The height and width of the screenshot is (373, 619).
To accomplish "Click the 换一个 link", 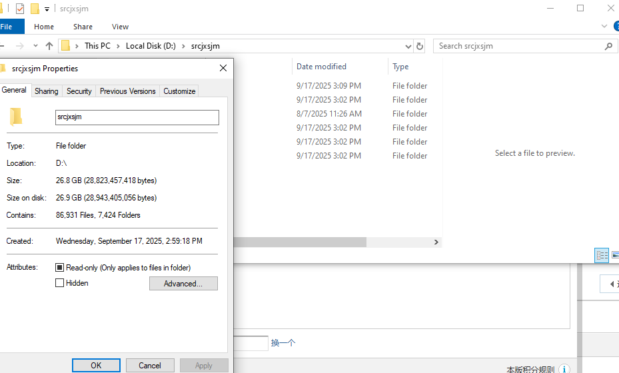I will point(283,342).
